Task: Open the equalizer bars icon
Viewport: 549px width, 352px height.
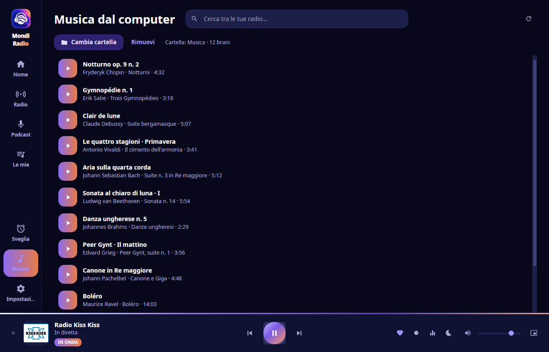Action: pos(432,333)
